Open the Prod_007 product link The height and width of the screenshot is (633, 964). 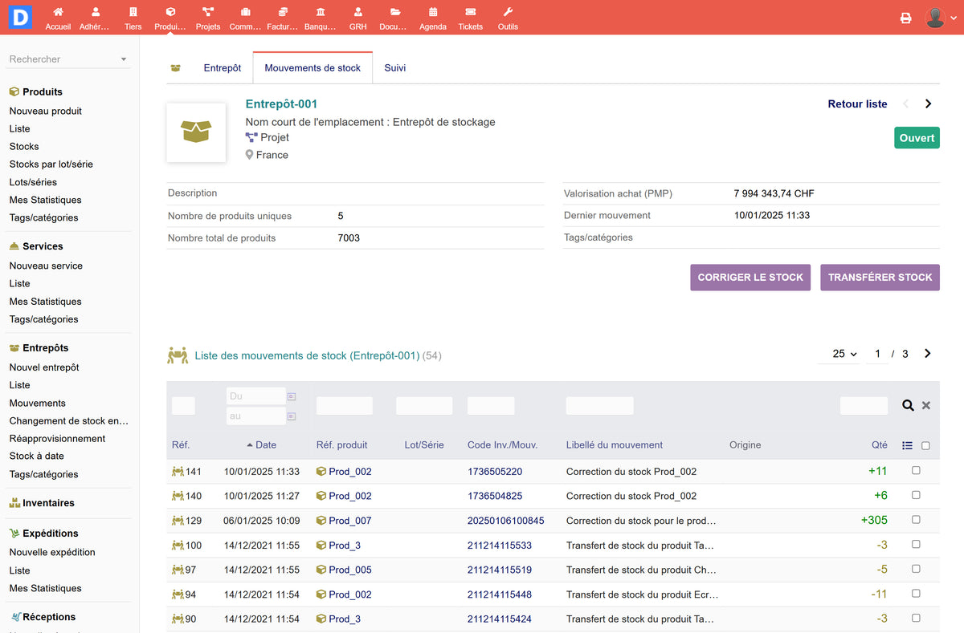pyautogui.click(x=349, y=521)
